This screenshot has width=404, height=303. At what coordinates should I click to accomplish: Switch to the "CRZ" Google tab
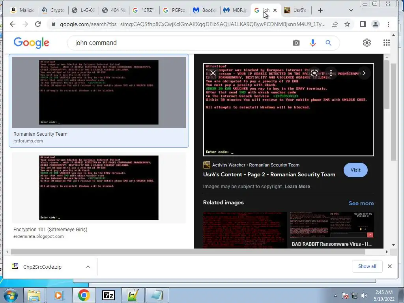tap(144, 10)
